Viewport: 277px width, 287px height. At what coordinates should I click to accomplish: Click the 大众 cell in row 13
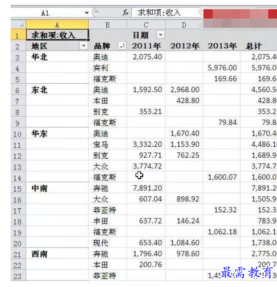click(108, 166)
